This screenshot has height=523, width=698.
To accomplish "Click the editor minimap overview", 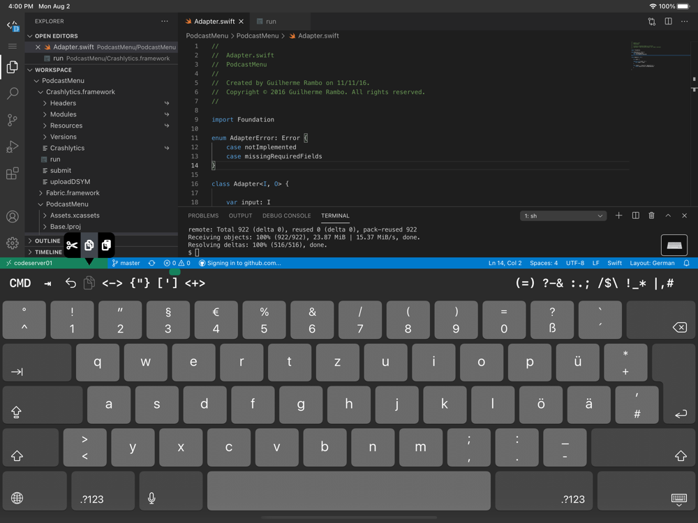I will 660,56.
